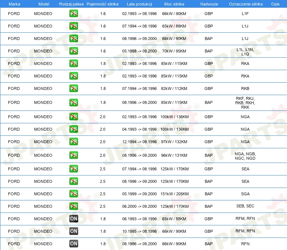Click the Lata produkcji column header

pyautogui.click(x=139, y=4)
